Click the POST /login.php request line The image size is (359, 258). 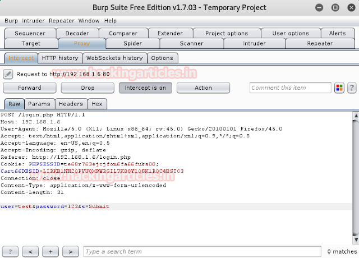click(43, 114)
